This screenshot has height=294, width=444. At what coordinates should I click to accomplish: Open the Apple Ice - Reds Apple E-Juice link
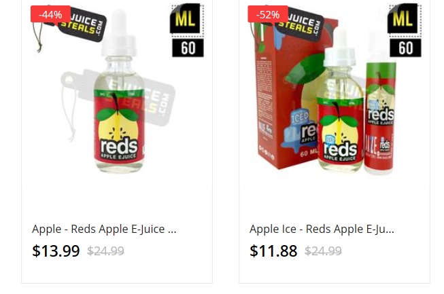322,229
